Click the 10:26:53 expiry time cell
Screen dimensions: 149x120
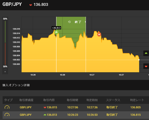tap(92, 115)
